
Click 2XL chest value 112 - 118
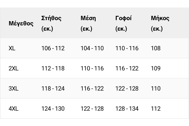point(53,68)
